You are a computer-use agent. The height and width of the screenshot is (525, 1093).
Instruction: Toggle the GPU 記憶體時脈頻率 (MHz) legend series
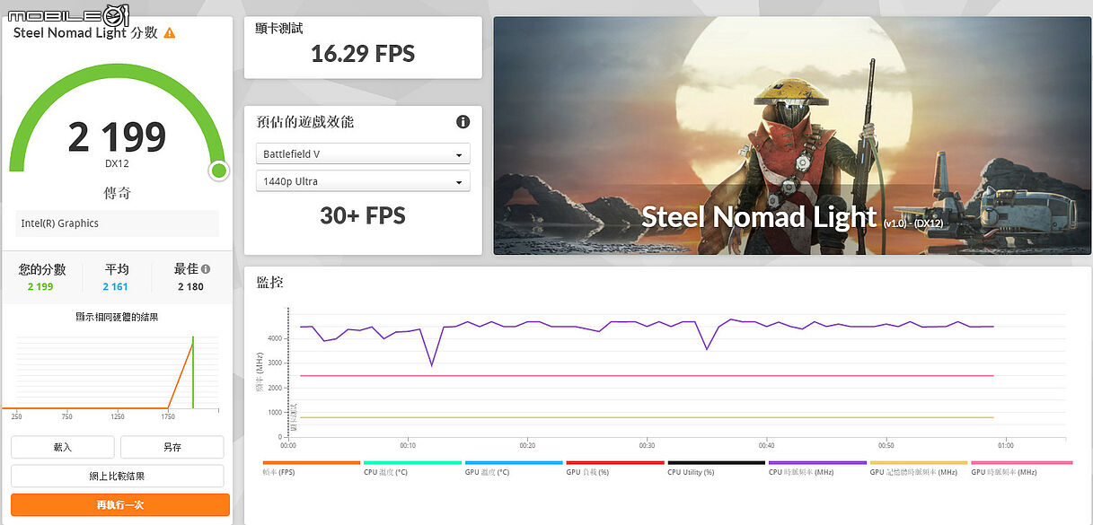[919, 468]
